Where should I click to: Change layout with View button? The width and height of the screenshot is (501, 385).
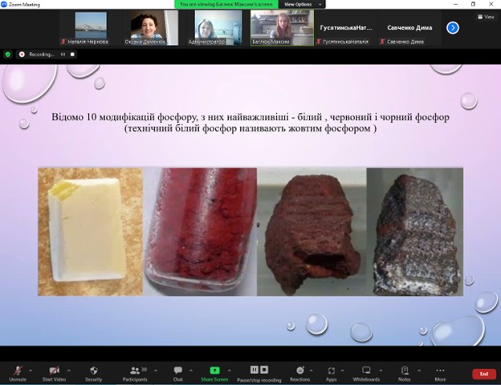(x=486, y=17)
